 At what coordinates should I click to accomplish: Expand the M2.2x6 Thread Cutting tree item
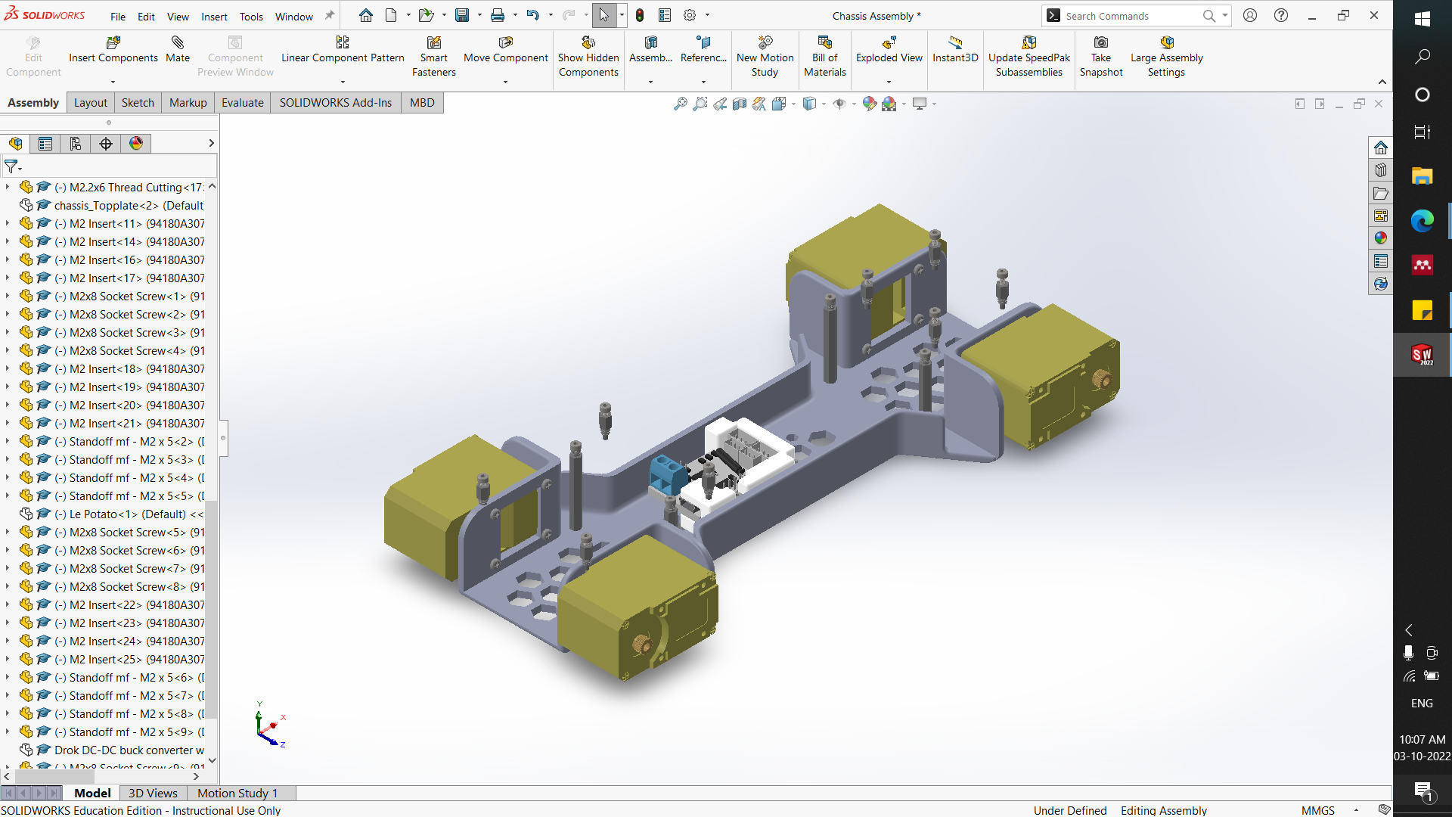[x=7, y=187]
